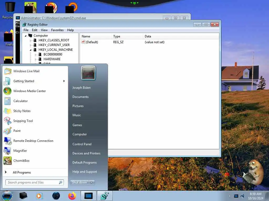Click the Data column header
The height and width of the screenshot is (201, 269).
click(x=181, y=36)
